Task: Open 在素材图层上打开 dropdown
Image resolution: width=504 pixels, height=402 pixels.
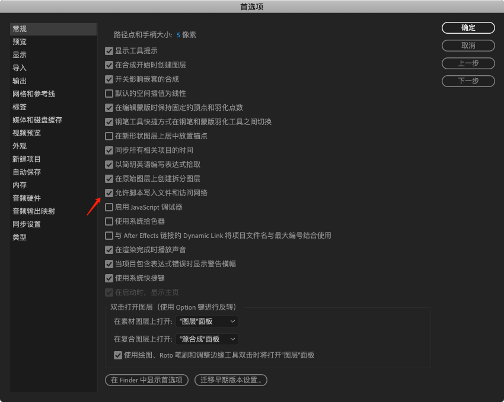Action: 207,321
